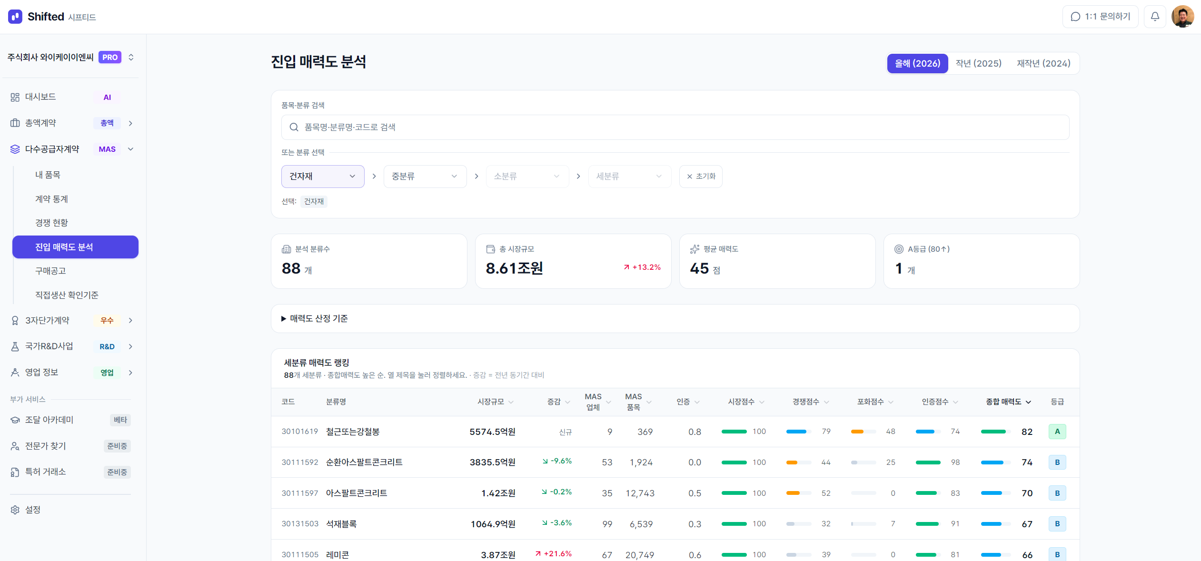The height and width of the screenshot is (561, 1201).
Task: Open 계약 통계 menu item
Action: point(75,199)
